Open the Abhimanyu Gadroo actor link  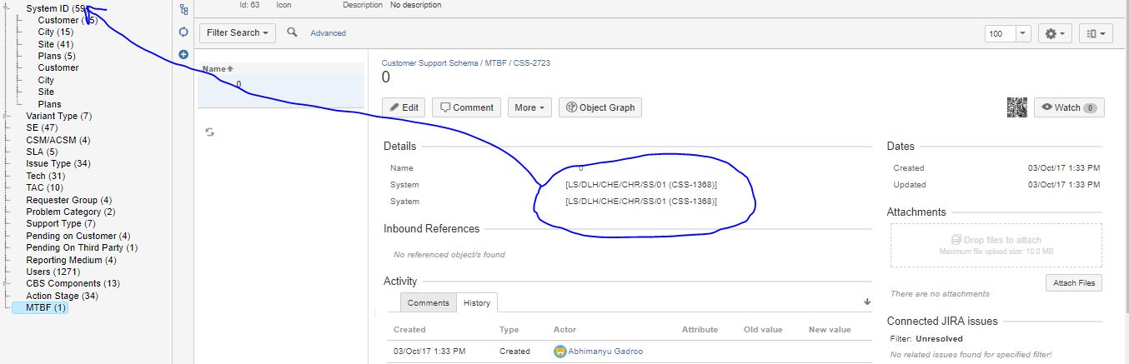[605, 351]
